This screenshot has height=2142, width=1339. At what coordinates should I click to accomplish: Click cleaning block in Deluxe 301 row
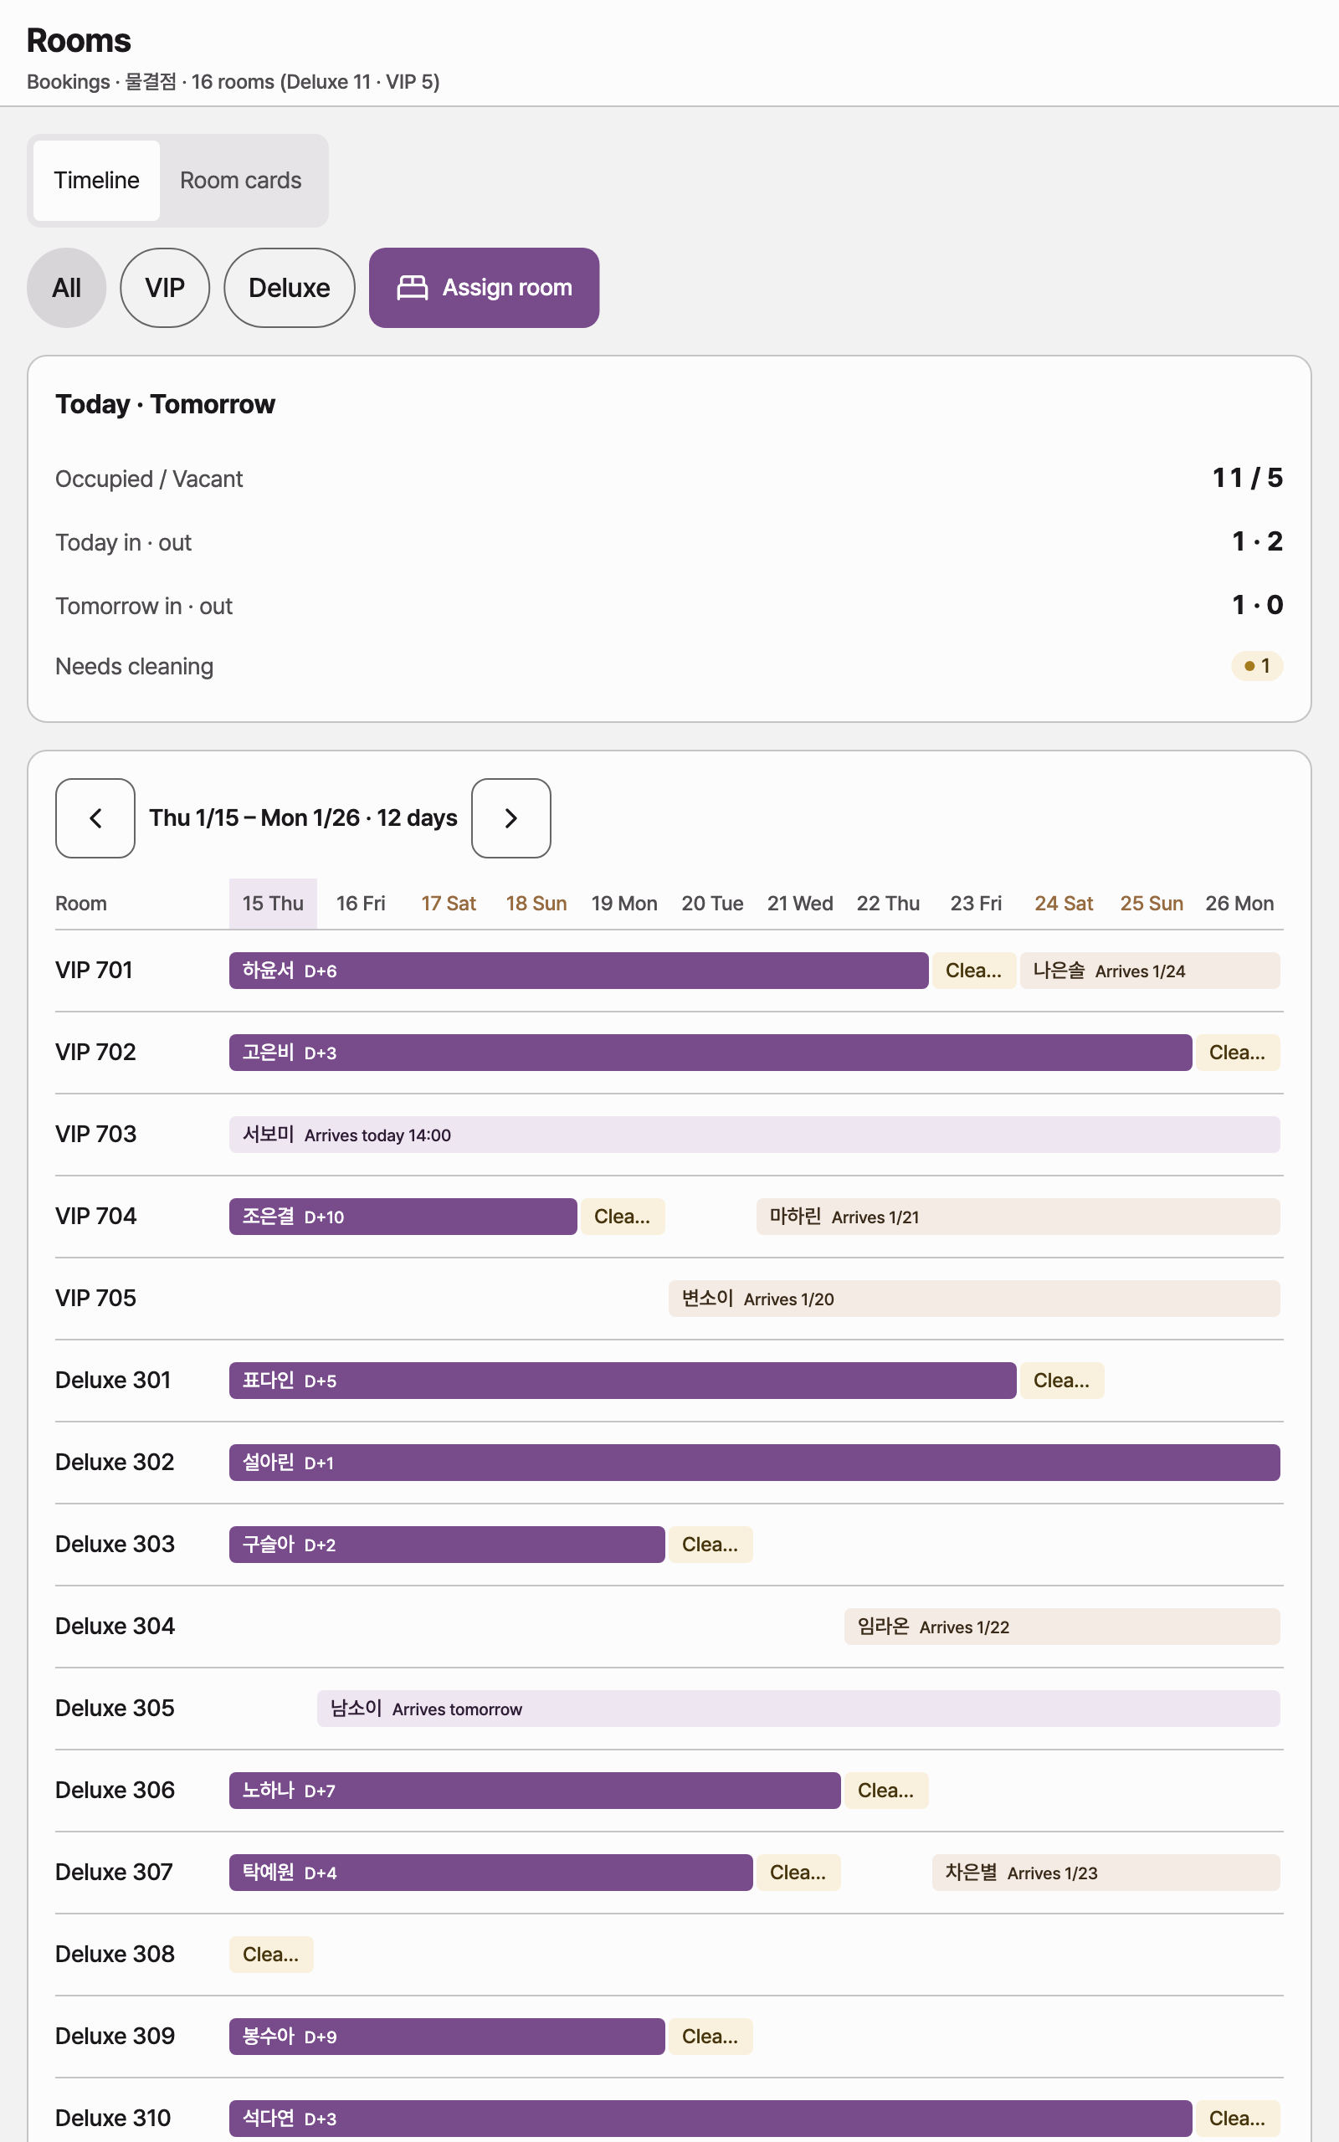pos(1062,1381)
